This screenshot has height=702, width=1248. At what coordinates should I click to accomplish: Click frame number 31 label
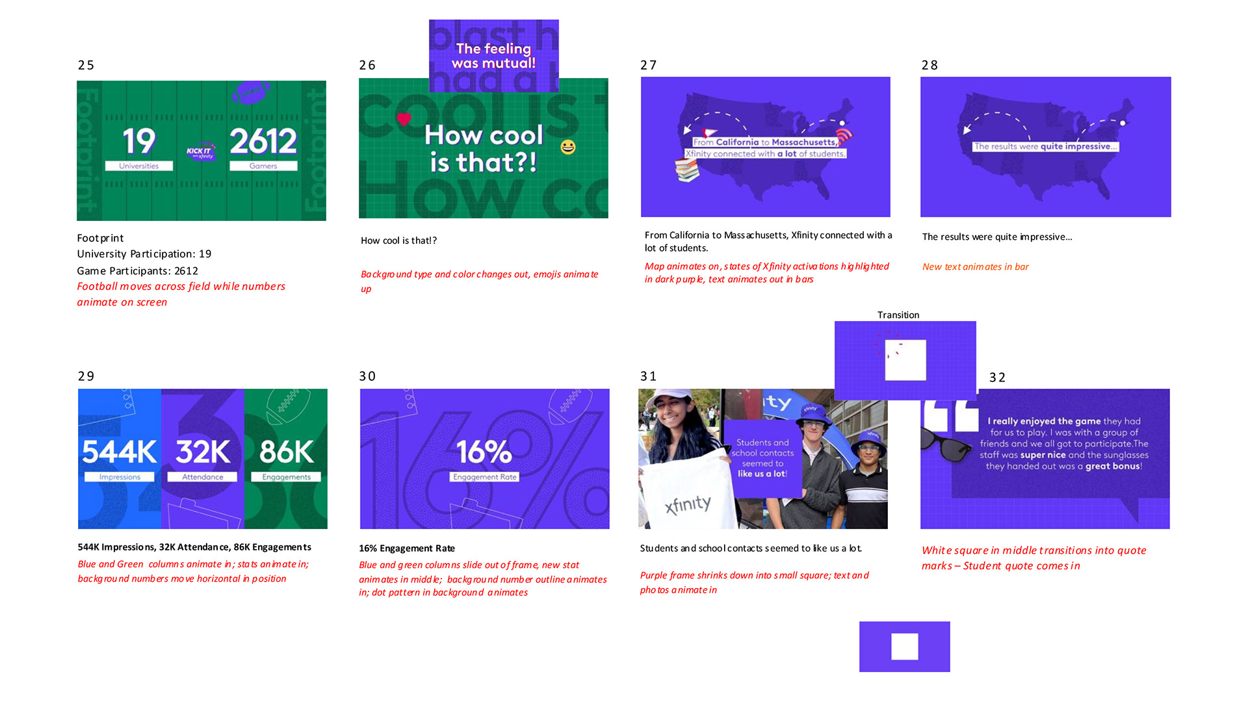(648, 376)
